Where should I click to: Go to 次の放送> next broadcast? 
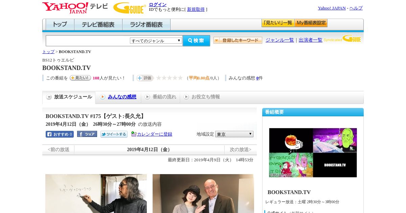coord(241,149)
